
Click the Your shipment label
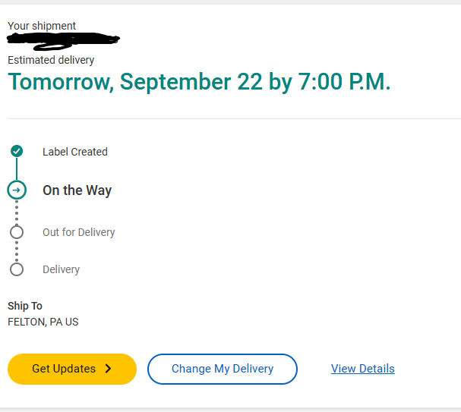pos(42,26)
